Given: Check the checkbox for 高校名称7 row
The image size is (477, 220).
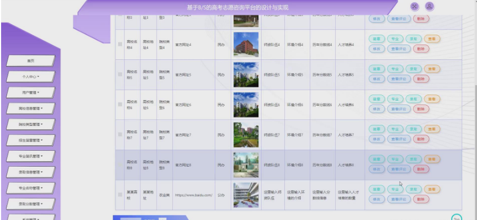Looking at the screenshot, I should pos(120,134).
